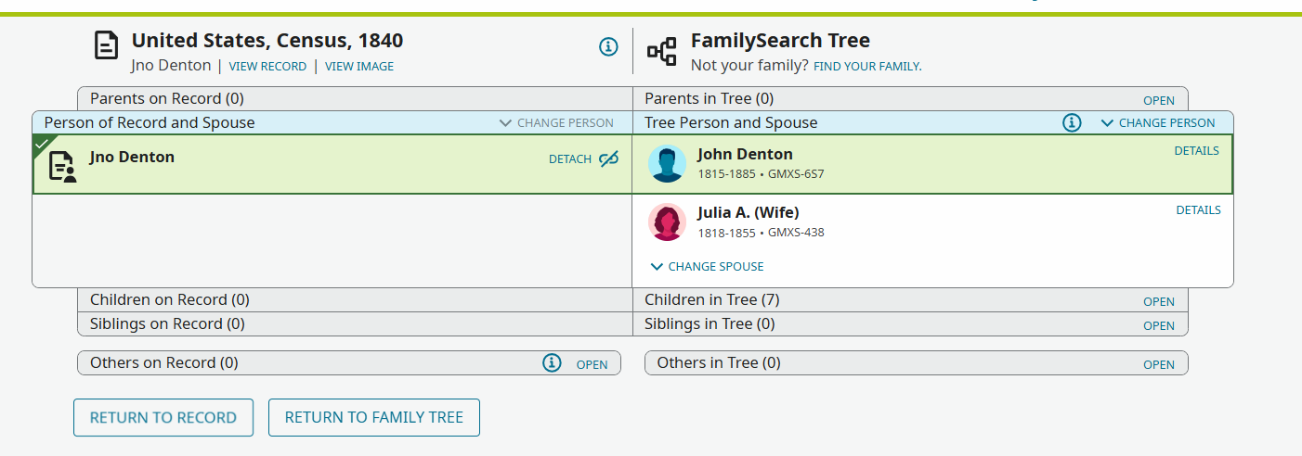Click the View Image link
The height and width of the screenshot is (456, 1302).
[x=359, y=67]
